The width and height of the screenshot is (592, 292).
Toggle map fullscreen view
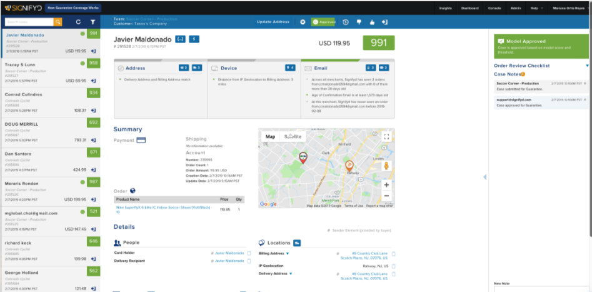[x=386, y=137]
